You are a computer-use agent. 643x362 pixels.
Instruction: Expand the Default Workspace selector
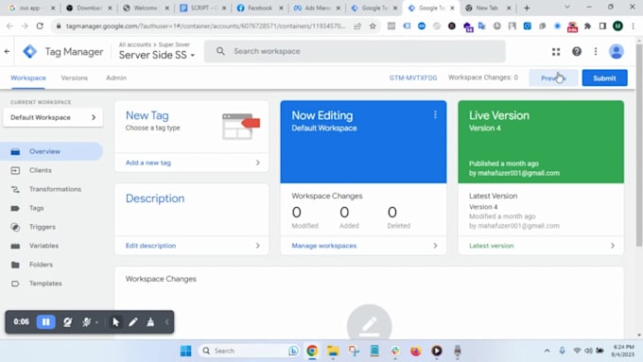tap(53, 117)
